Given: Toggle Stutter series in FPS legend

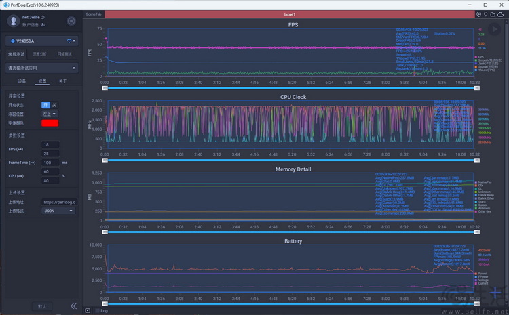Looking at the screenshot, I should click(x=487, y=67).
